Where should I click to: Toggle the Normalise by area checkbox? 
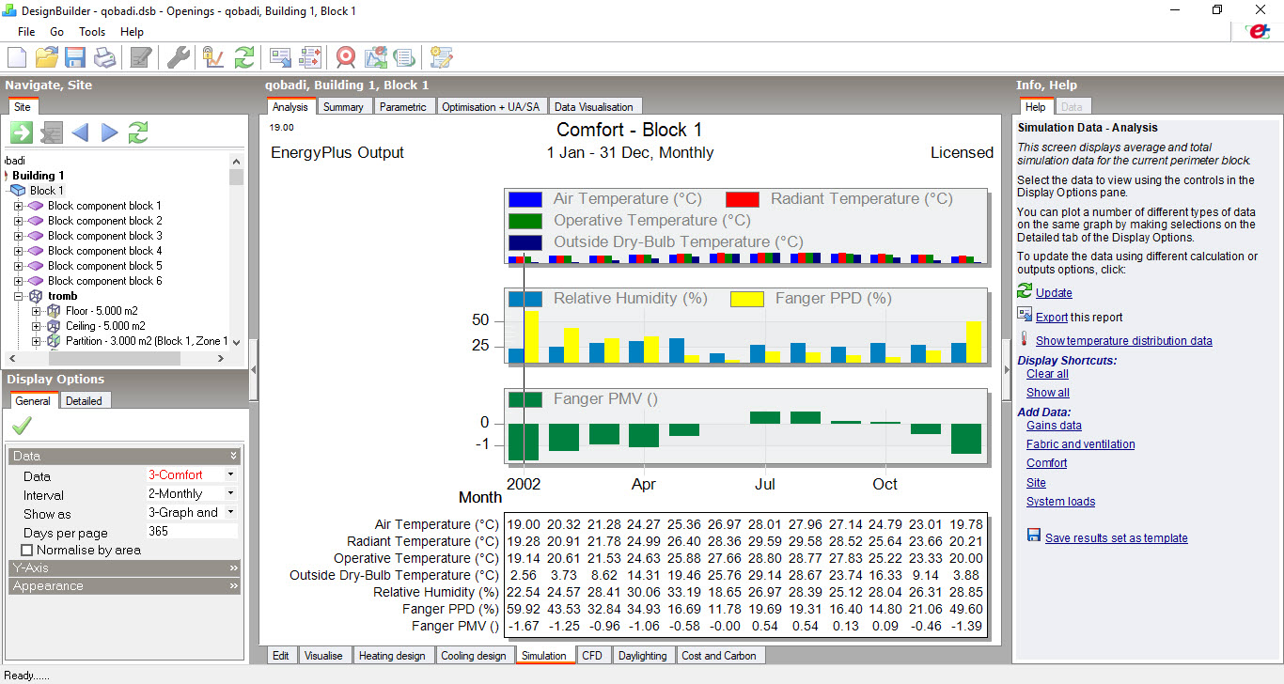(x=26, y=550)
